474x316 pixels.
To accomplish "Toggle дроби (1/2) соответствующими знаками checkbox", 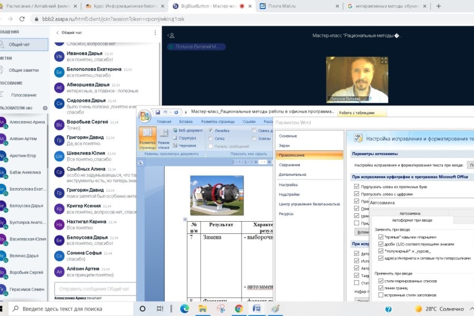I will (x=381, y=244).
